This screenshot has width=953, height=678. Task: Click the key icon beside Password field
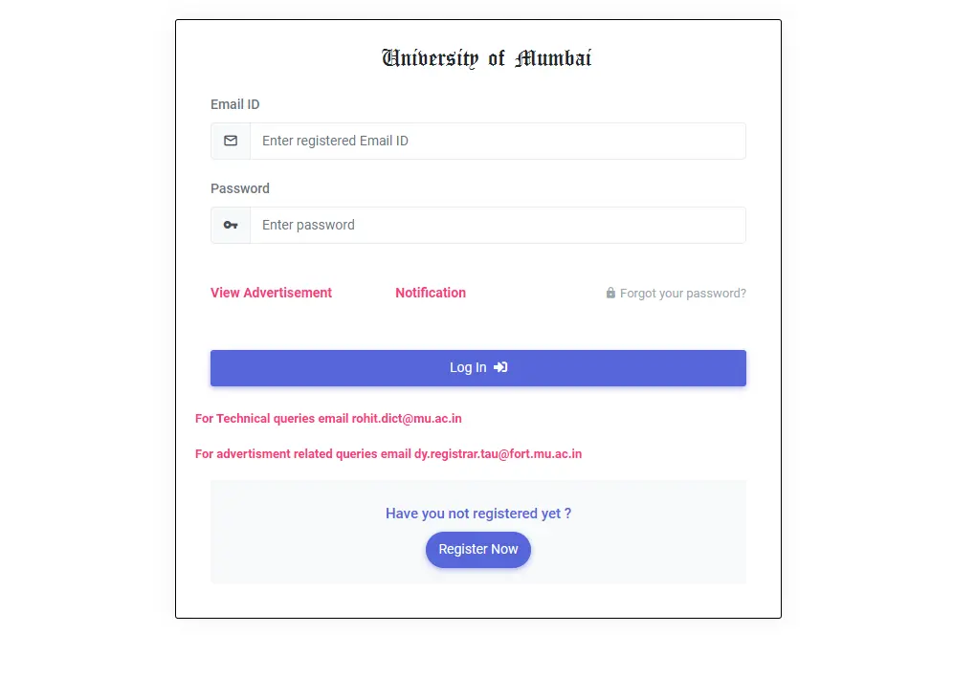coord(231,225)
